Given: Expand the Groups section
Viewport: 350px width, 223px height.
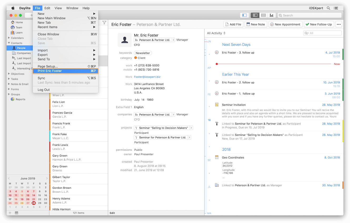Looking at the screenshot, I should (9, 94).
